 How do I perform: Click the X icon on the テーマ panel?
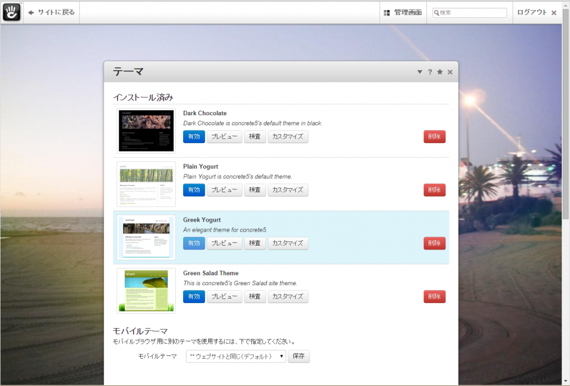pyautogui.click(x=450, y=71)
